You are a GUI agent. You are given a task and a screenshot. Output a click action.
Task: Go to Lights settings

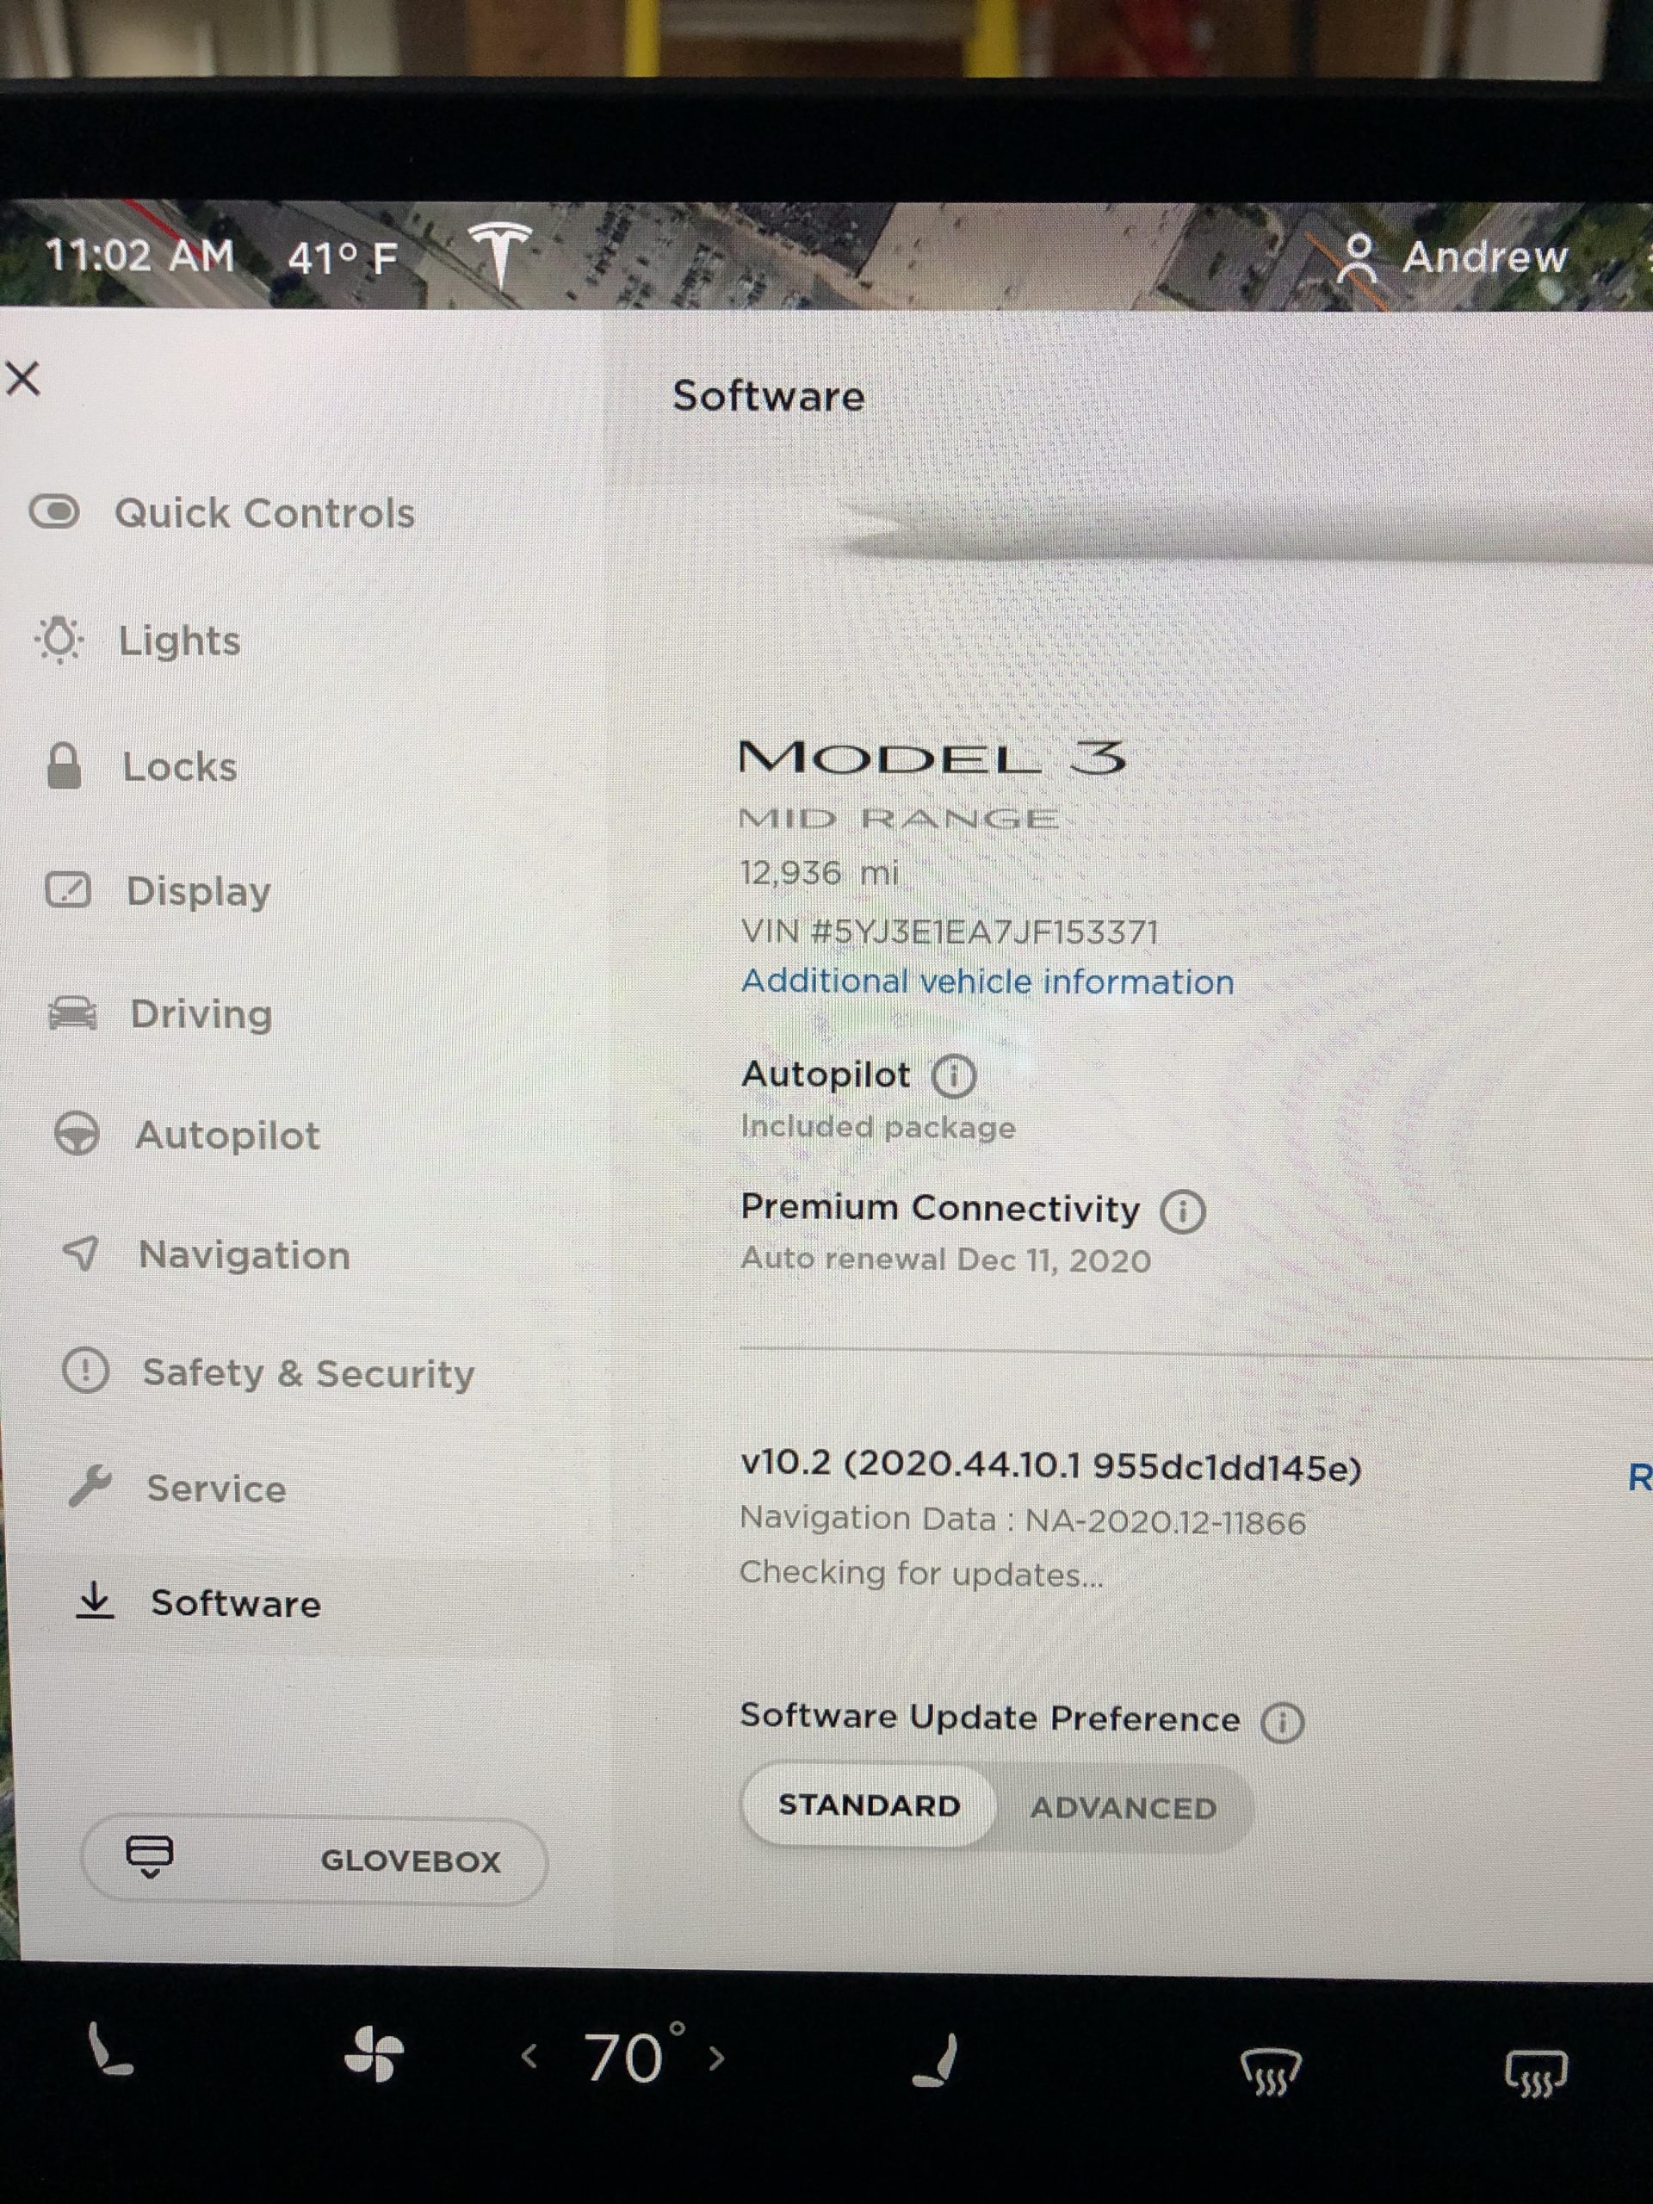tap(139, 640)
